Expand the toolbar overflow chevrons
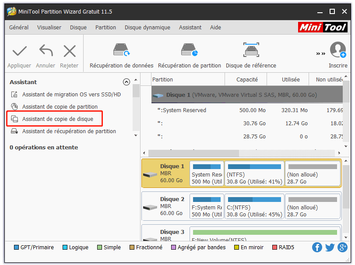 [320, 53]
